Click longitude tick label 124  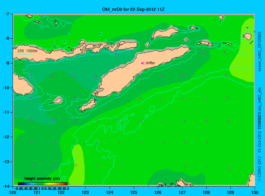[110, 192]
